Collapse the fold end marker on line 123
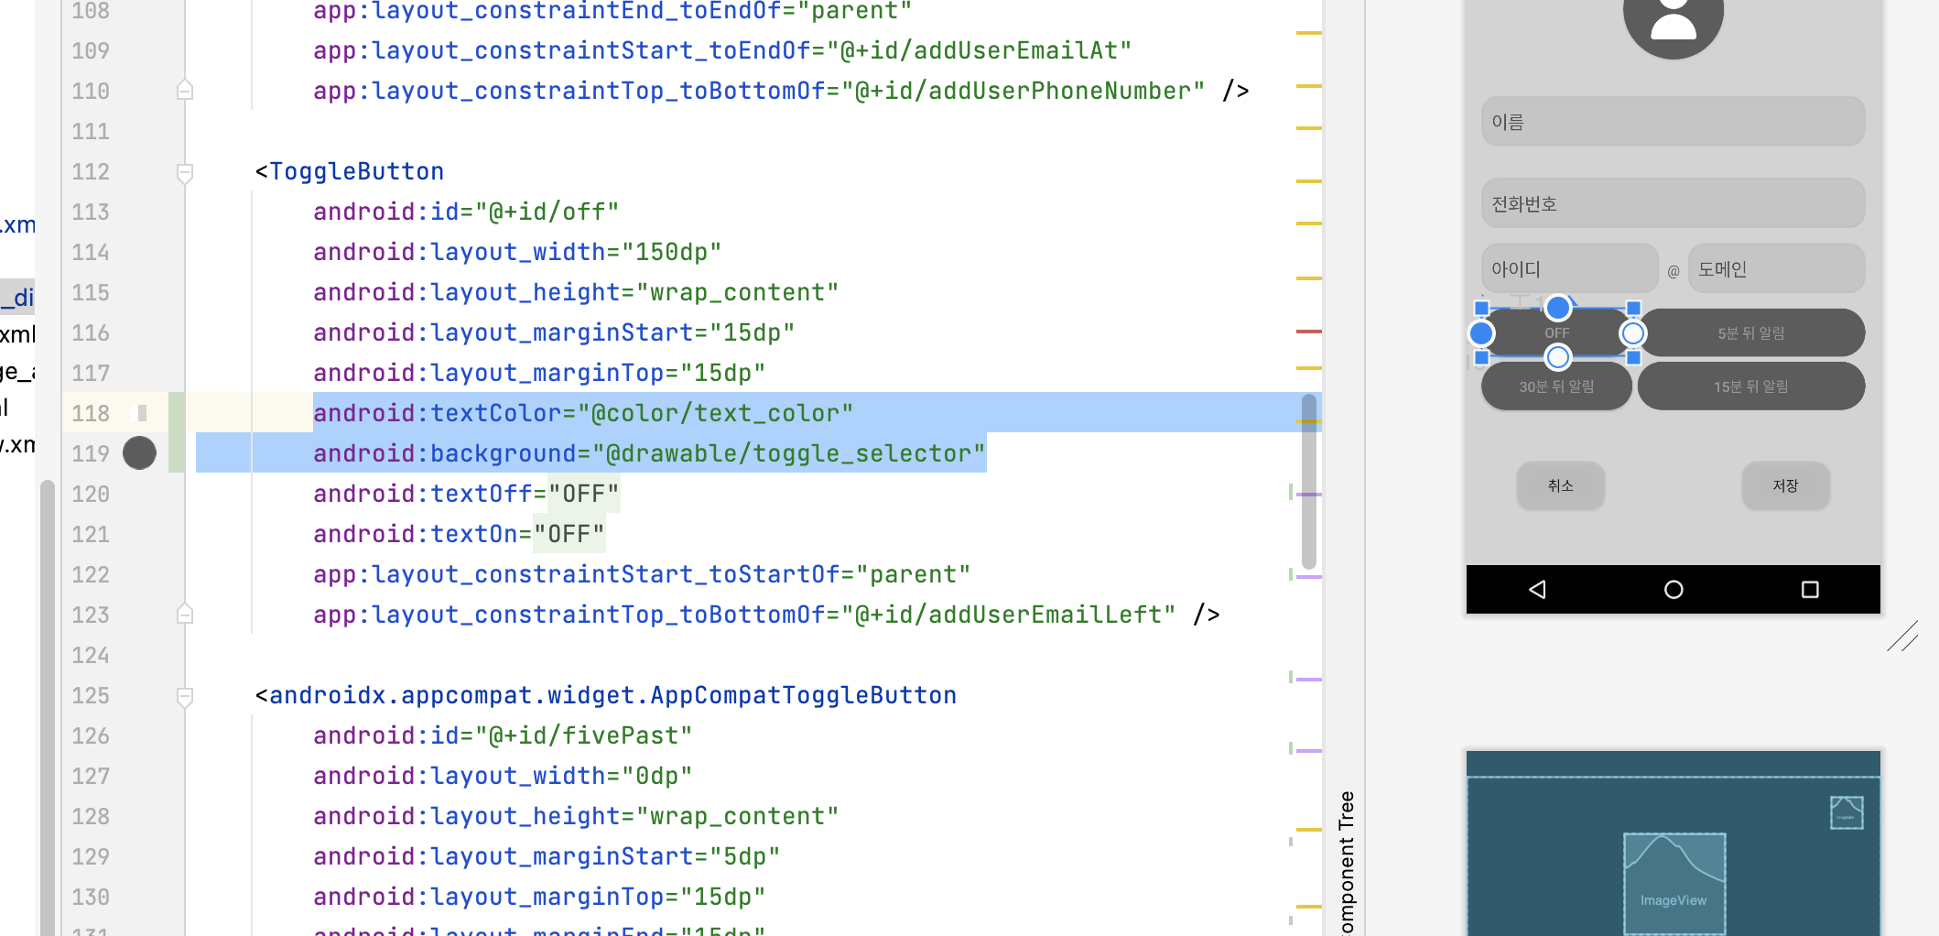The image size is (1939, 936). 185,615
